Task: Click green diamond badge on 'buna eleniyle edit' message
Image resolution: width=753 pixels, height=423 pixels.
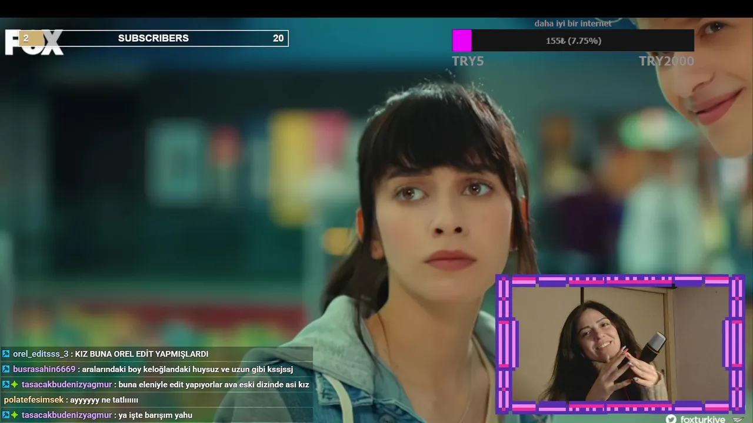Action: pyautogui.click(x=15, y=384)
